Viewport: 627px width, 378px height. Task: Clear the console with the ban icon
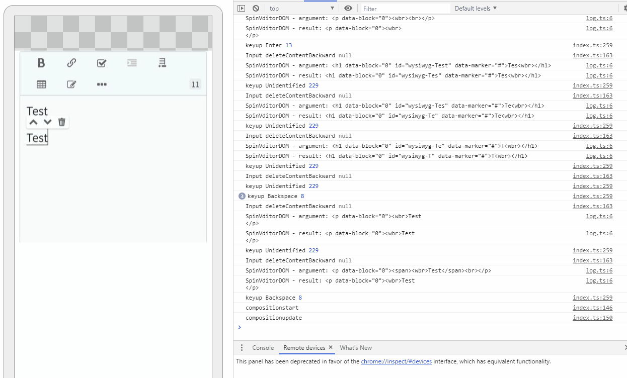coord(255,8)
